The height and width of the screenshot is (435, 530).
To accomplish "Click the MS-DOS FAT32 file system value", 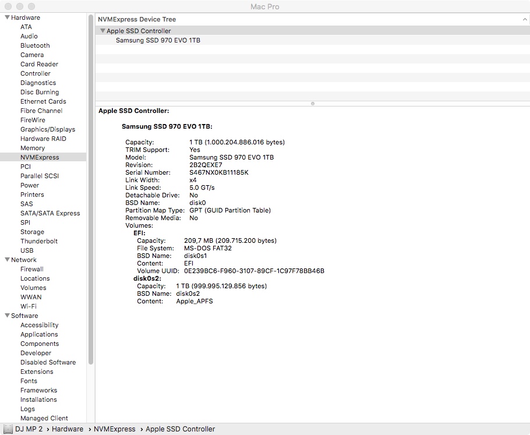I will (x=207, y=248).
